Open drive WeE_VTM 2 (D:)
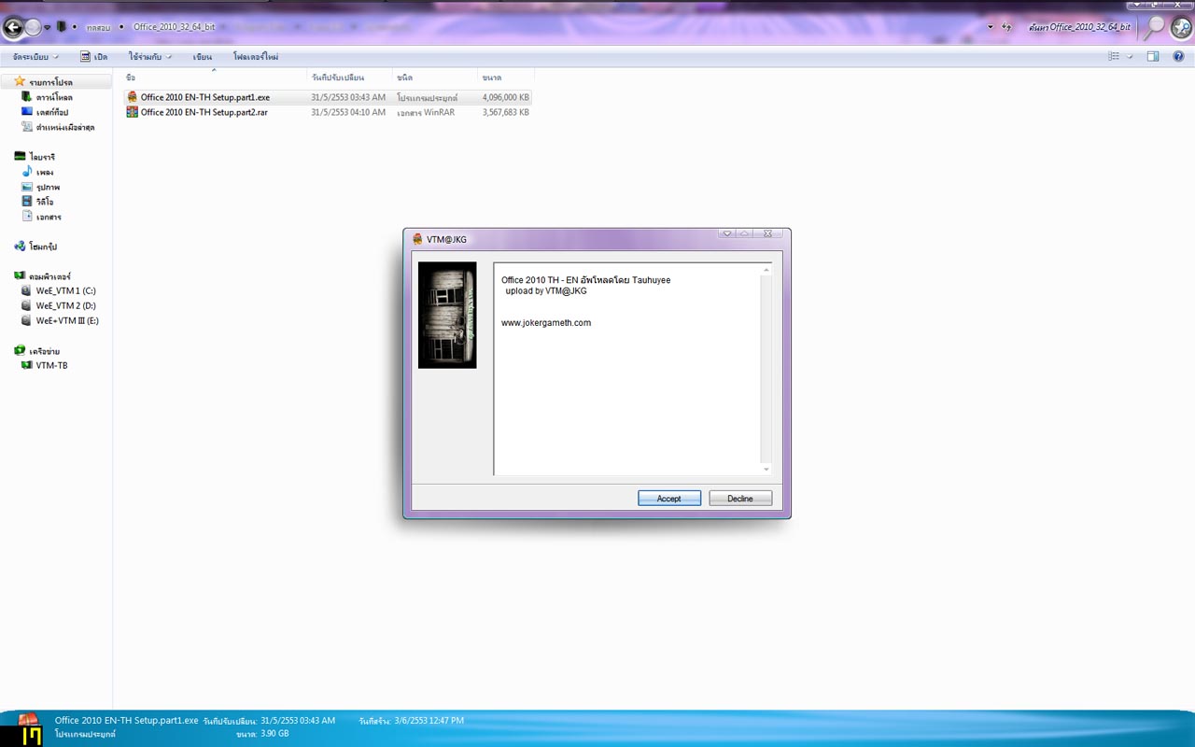 pos(65,306)
